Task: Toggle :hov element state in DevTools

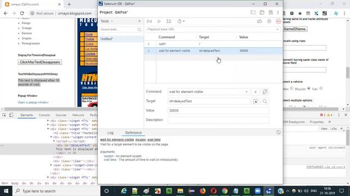Action: click(324, 129)
